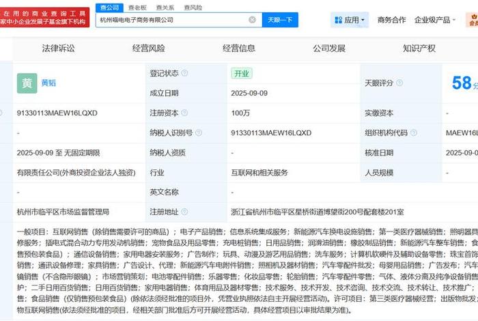Viewport: 478px width, 321px height.
Task: Click the 开业 status badge
Action: coord(242,74)
